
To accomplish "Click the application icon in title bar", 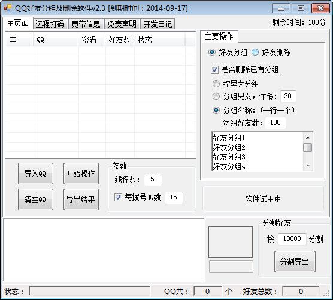I will click(7, 8).
